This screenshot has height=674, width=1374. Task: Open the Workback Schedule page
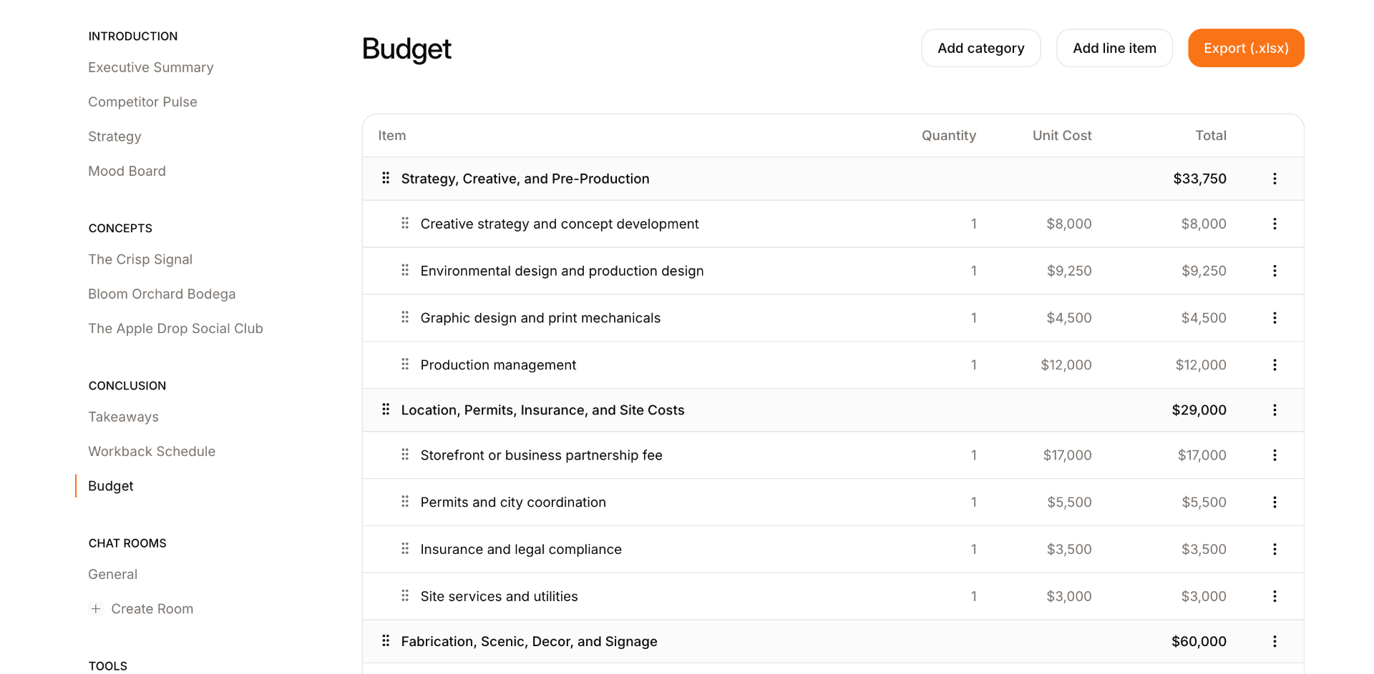tap(152, 452)
